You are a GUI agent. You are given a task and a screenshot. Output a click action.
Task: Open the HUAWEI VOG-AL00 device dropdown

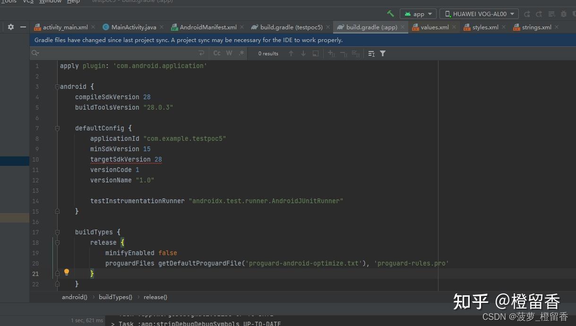click(479, 14)
